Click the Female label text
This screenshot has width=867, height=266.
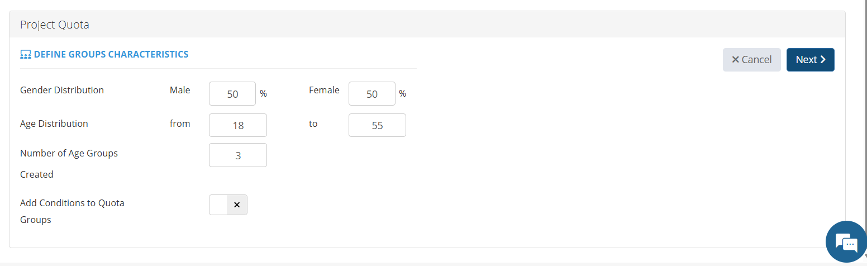[324, 90]
